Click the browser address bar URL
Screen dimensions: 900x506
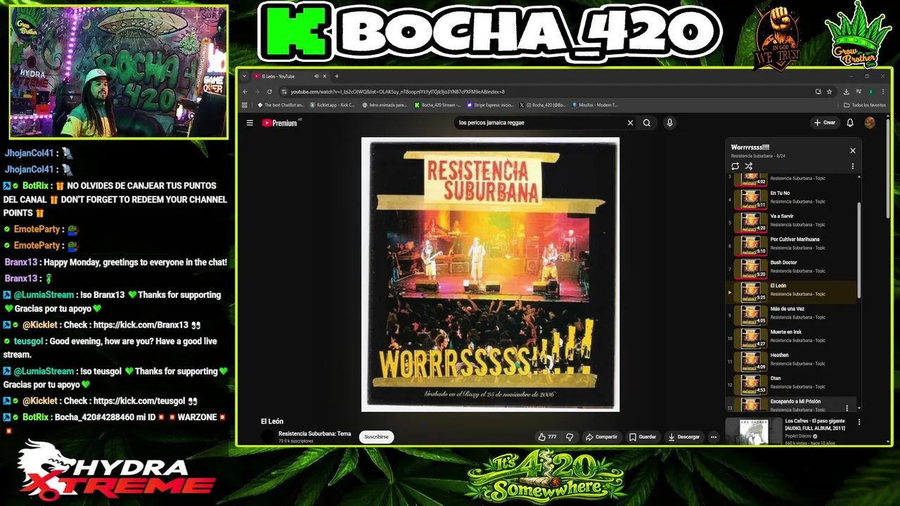point(397,91)
